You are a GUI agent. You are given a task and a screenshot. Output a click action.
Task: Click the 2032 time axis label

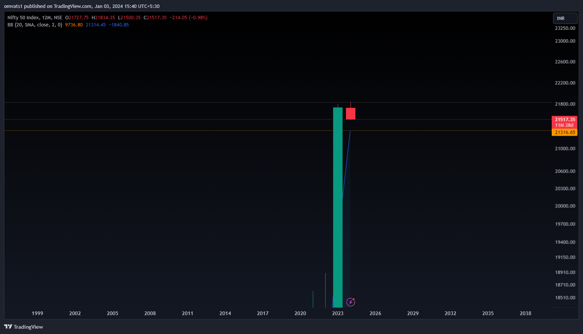click(450, 313)
